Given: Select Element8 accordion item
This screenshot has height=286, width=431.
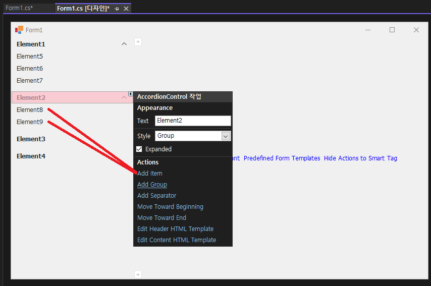Looking at the screenshot, I should click(x=30, y=109).
